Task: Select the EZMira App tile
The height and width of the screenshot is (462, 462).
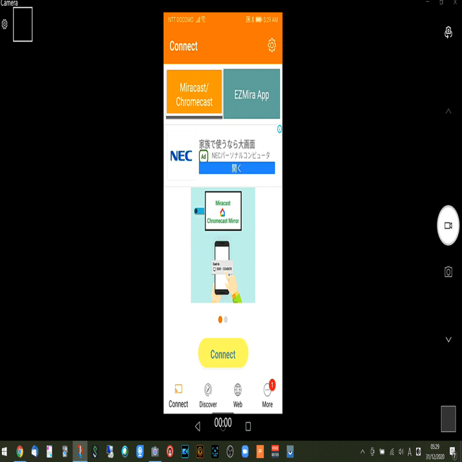Action: pos(251,94)
